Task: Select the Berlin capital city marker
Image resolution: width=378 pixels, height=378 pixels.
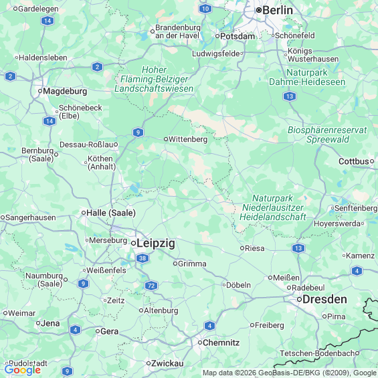Action: tap(259, 10)
